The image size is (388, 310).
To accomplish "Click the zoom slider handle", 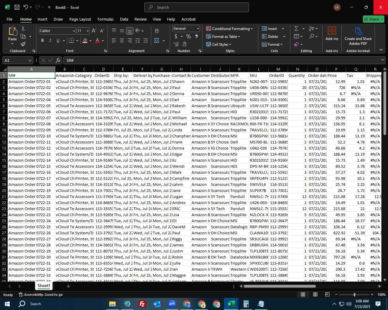I will tap(354, 295).
